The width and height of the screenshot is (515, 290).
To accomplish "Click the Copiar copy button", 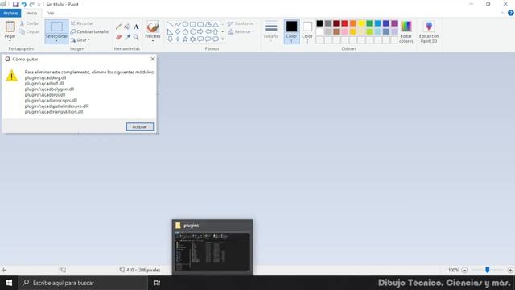I will (x=29, y=31).
